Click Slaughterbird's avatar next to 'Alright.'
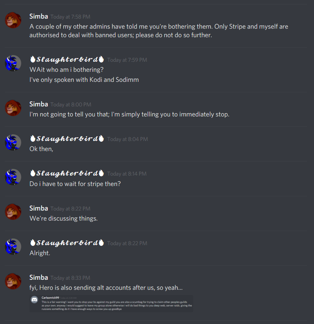 (x=13, y=247)
